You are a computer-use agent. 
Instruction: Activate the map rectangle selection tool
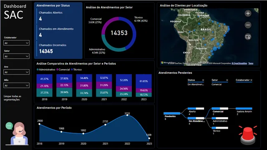click(x=248, y=37)
